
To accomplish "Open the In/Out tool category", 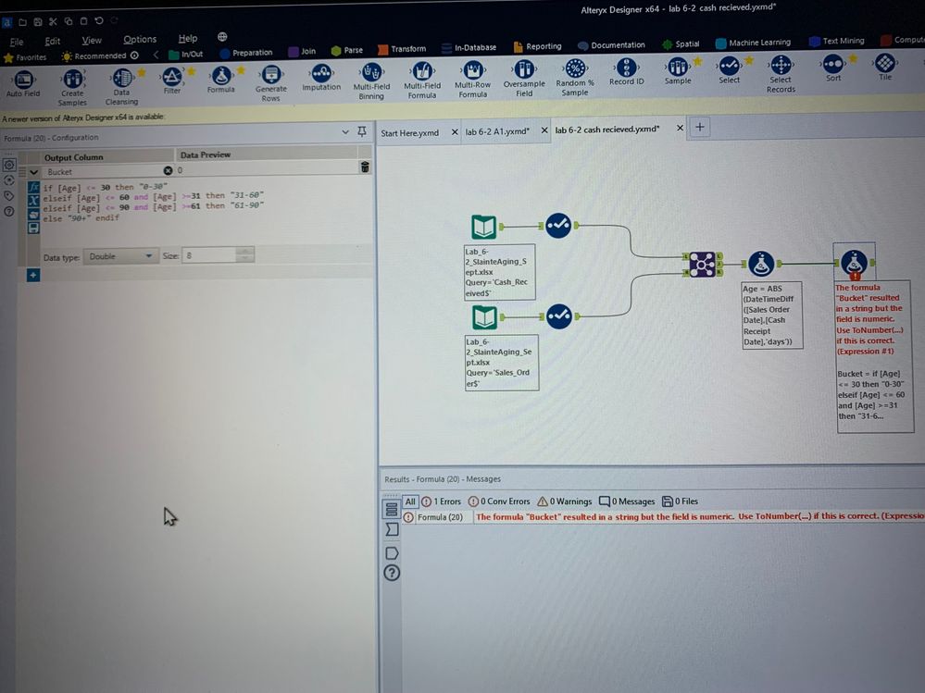I will click(x=186, y=55).
